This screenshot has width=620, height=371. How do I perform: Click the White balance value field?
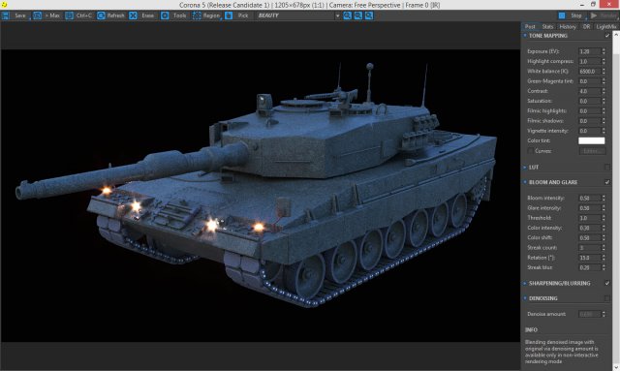590,71
